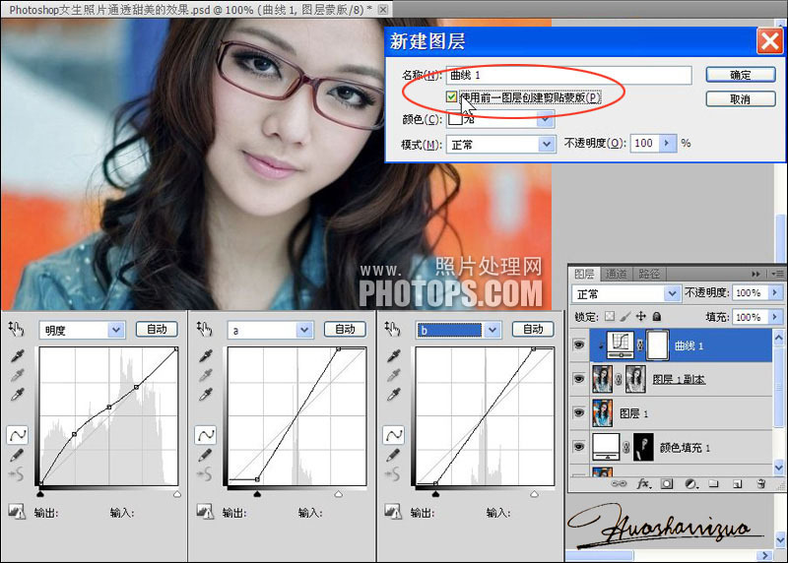Screen dimensions: 788x563
Task: Toggle lock all padlock icon
Action: click(x=656, y=316)
